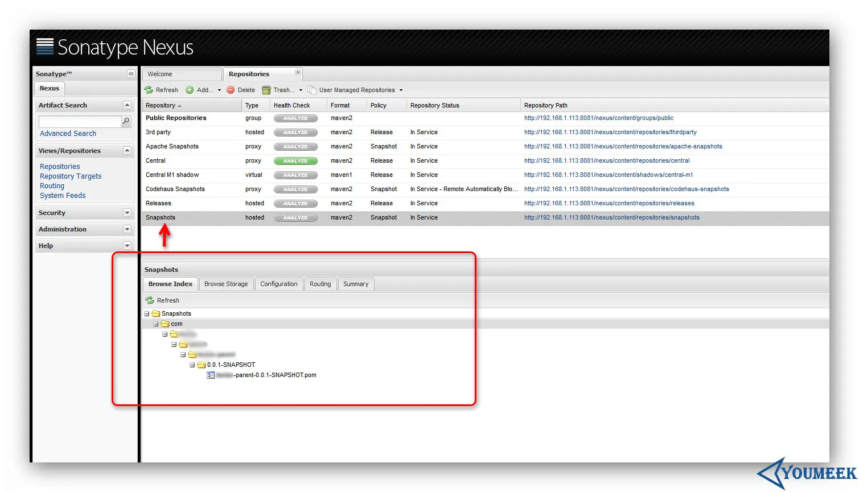Screen dimensions: 859x492
Task: Open the User Managed Repositories dropdown arrow
Action: point(401,90)
